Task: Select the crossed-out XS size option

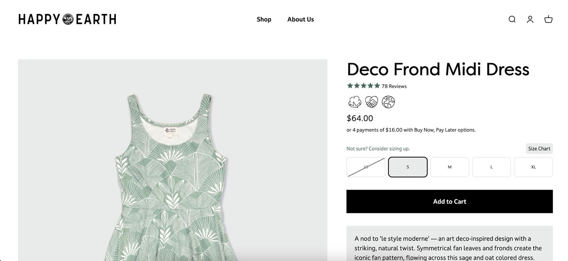Action: [x=366, y=167]
